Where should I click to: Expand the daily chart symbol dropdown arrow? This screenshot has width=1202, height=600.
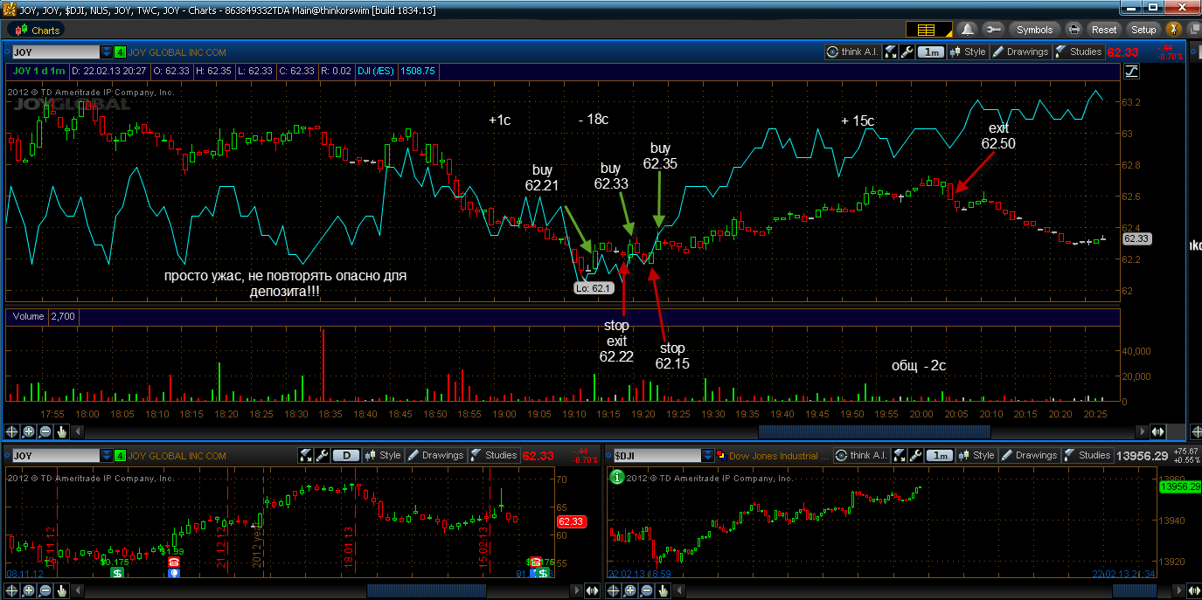tap(107, 455)
